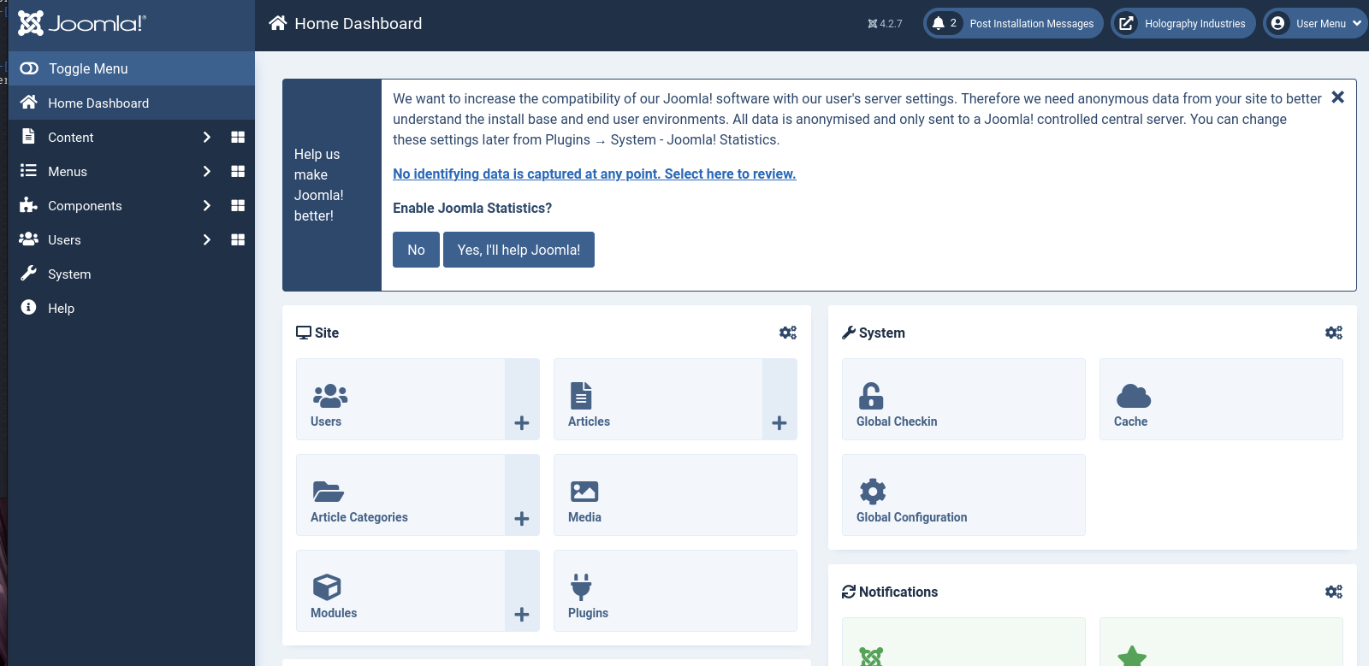Open the Articles quick icon tile
The height and width of the screenshot is (666, 1369).
click(658, 399)
